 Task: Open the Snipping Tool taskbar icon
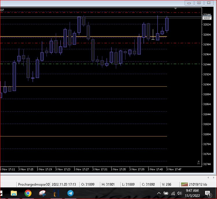(42, 193)
